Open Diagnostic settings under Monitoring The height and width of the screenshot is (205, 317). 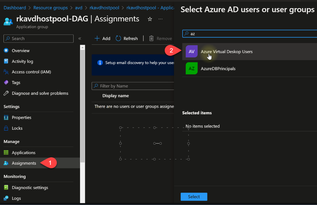[x=30, y=188]
